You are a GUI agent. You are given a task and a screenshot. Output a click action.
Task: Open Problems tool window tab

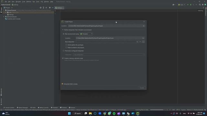click(x=54, y=108)
